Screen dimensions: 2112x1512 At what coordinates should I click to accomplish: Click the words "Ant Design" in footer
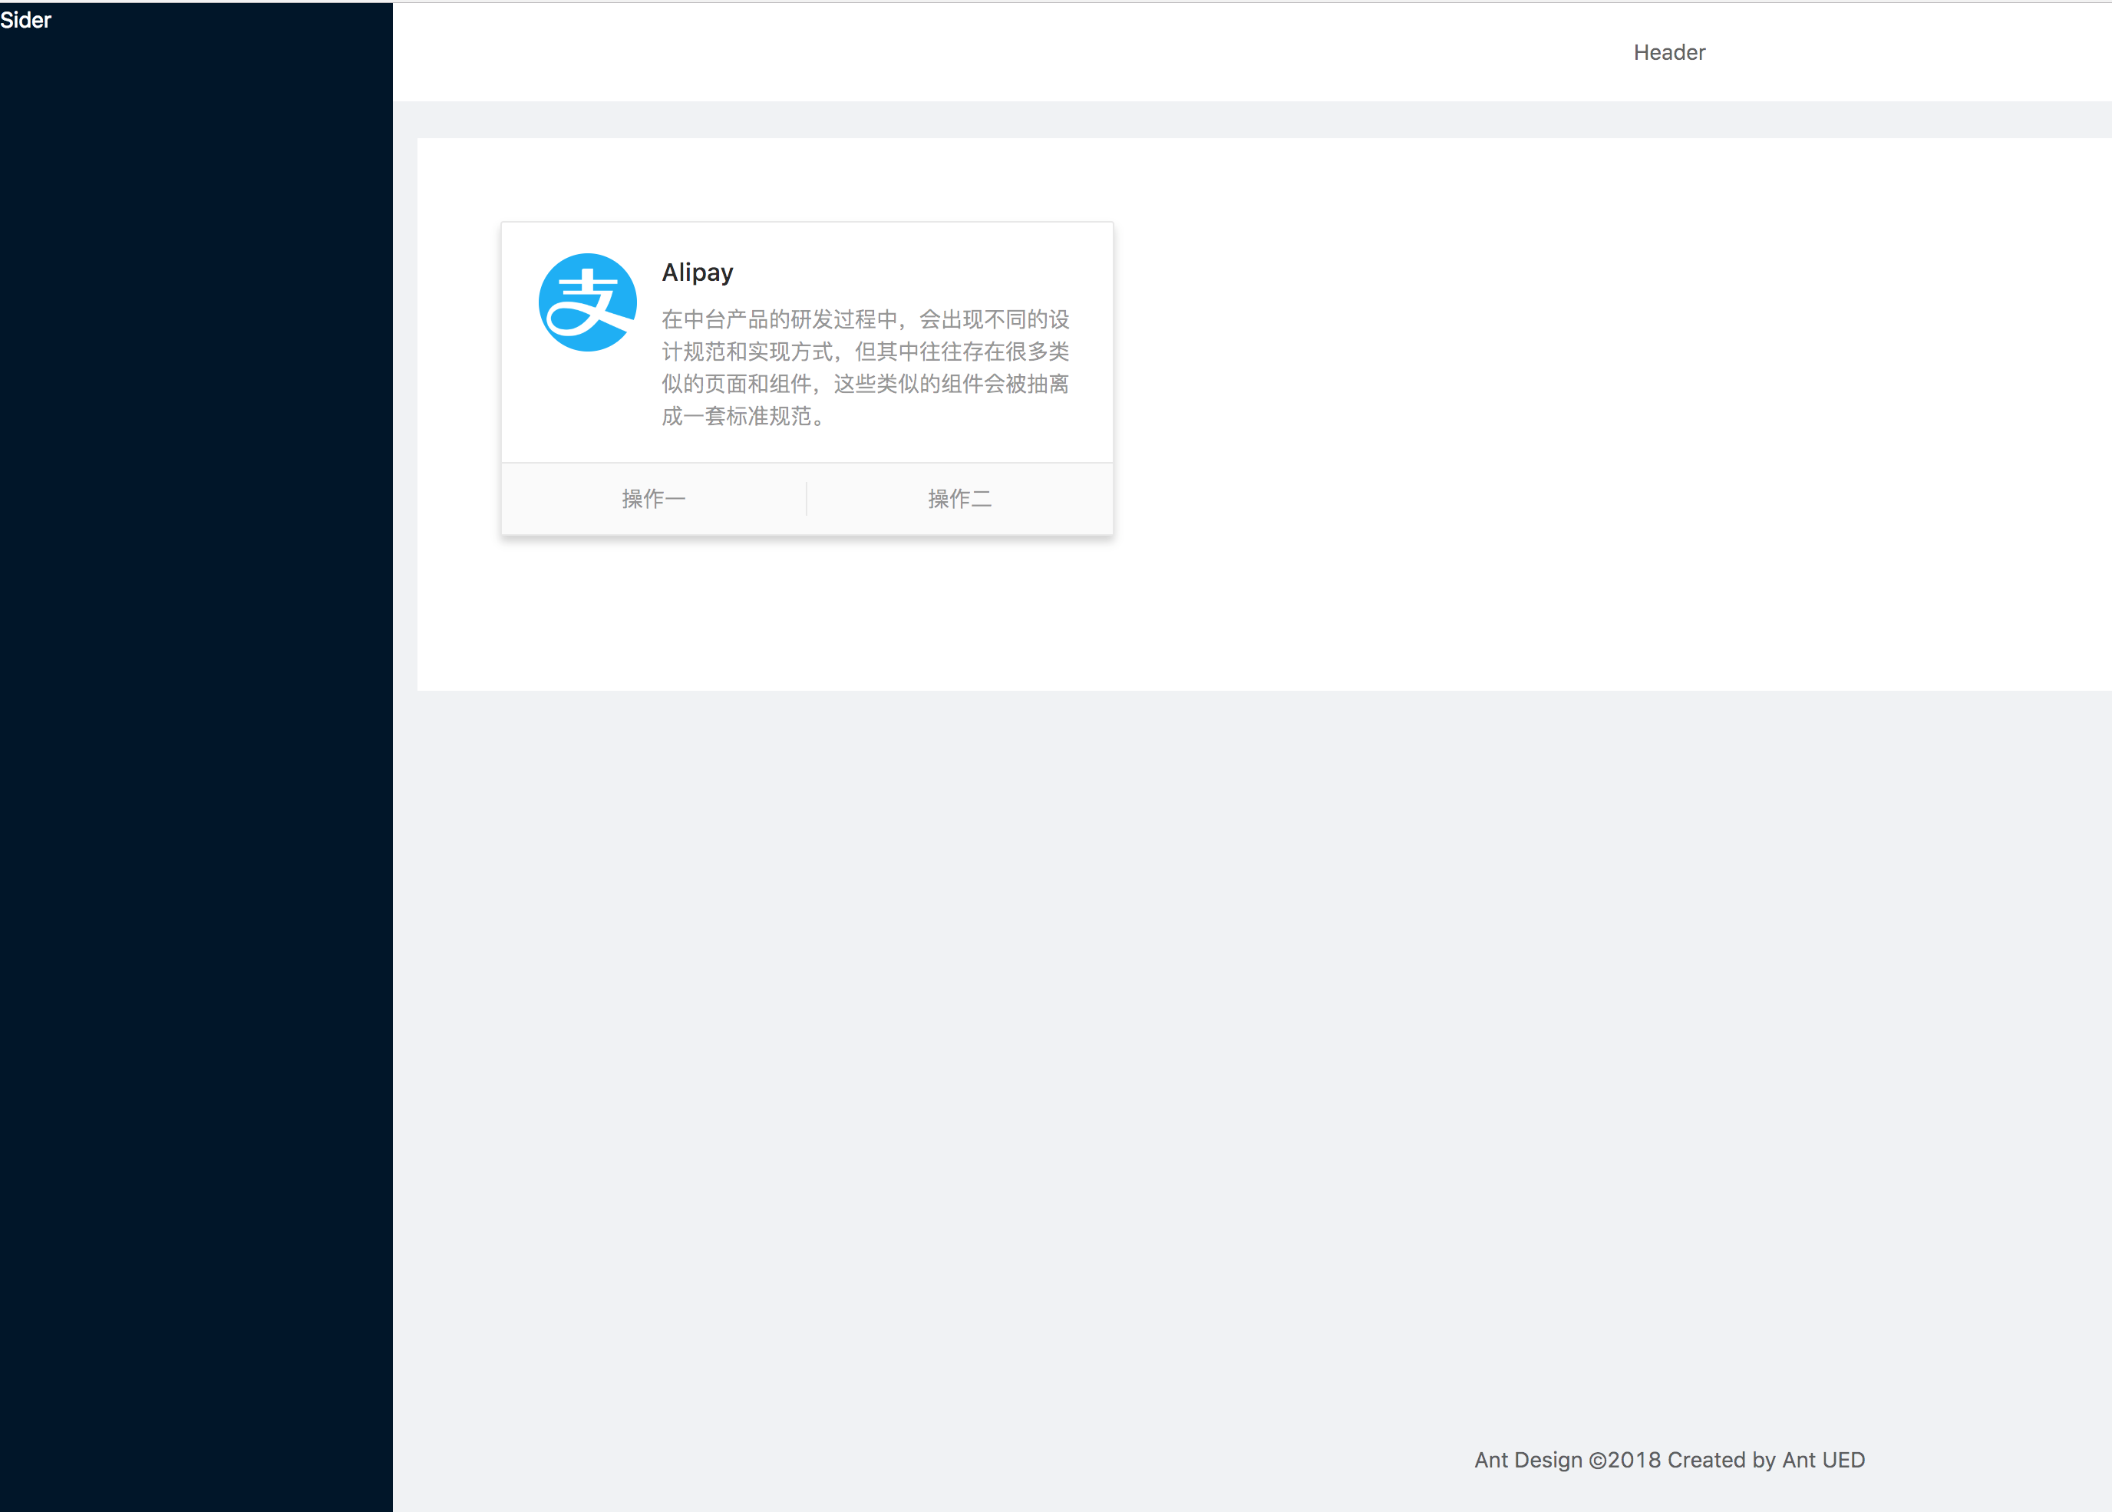(x=1527, y=1460)
